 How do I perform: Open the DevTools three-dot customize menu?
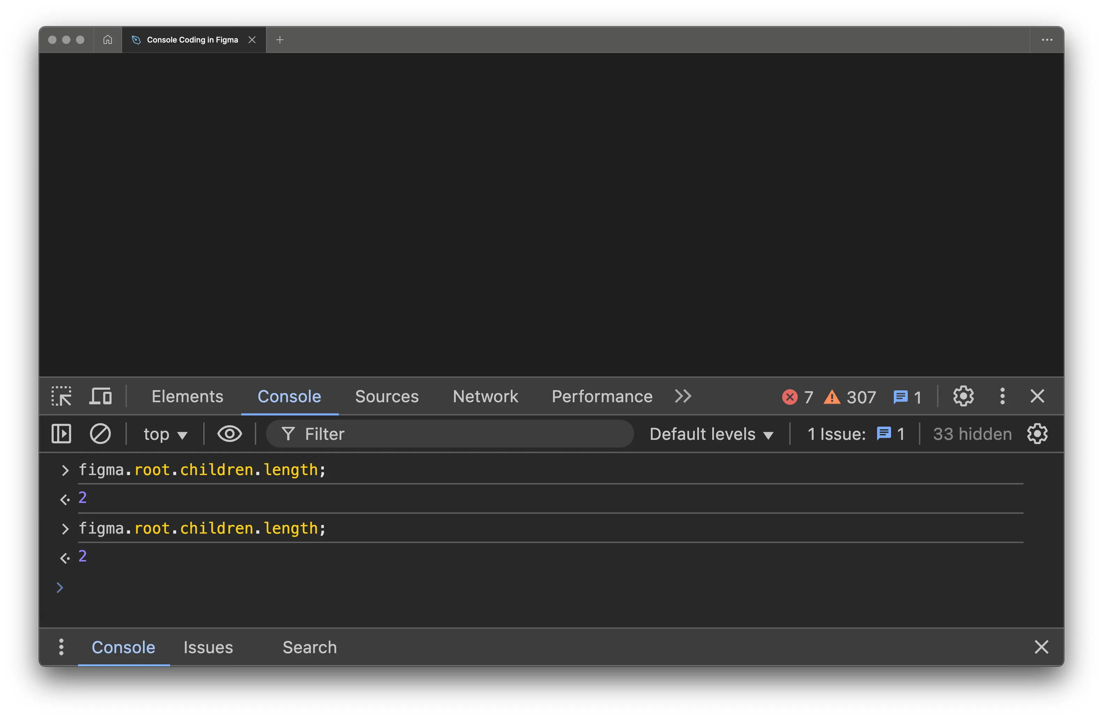(1002, 397)
